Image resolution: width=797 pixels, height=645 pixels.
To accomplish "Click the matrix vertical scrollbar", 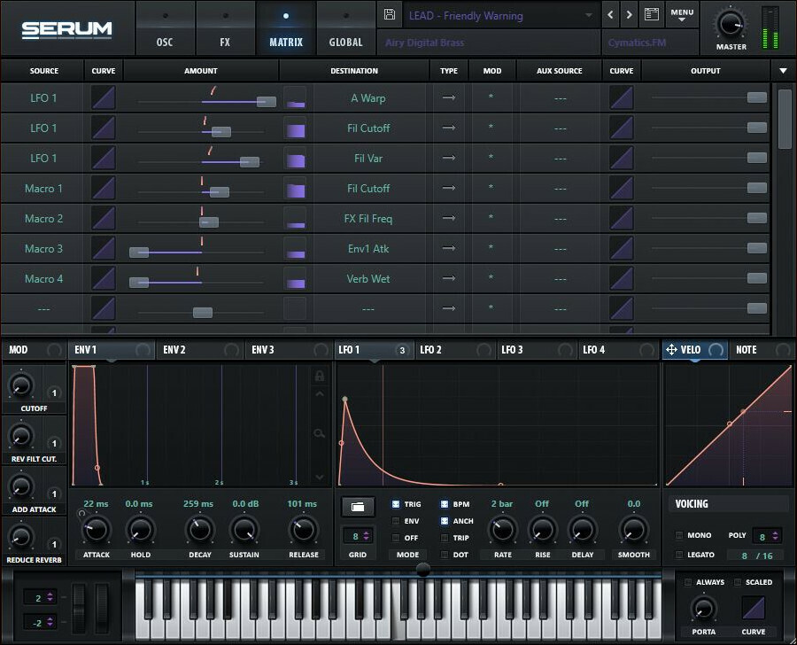I will [x=785, y=119].
